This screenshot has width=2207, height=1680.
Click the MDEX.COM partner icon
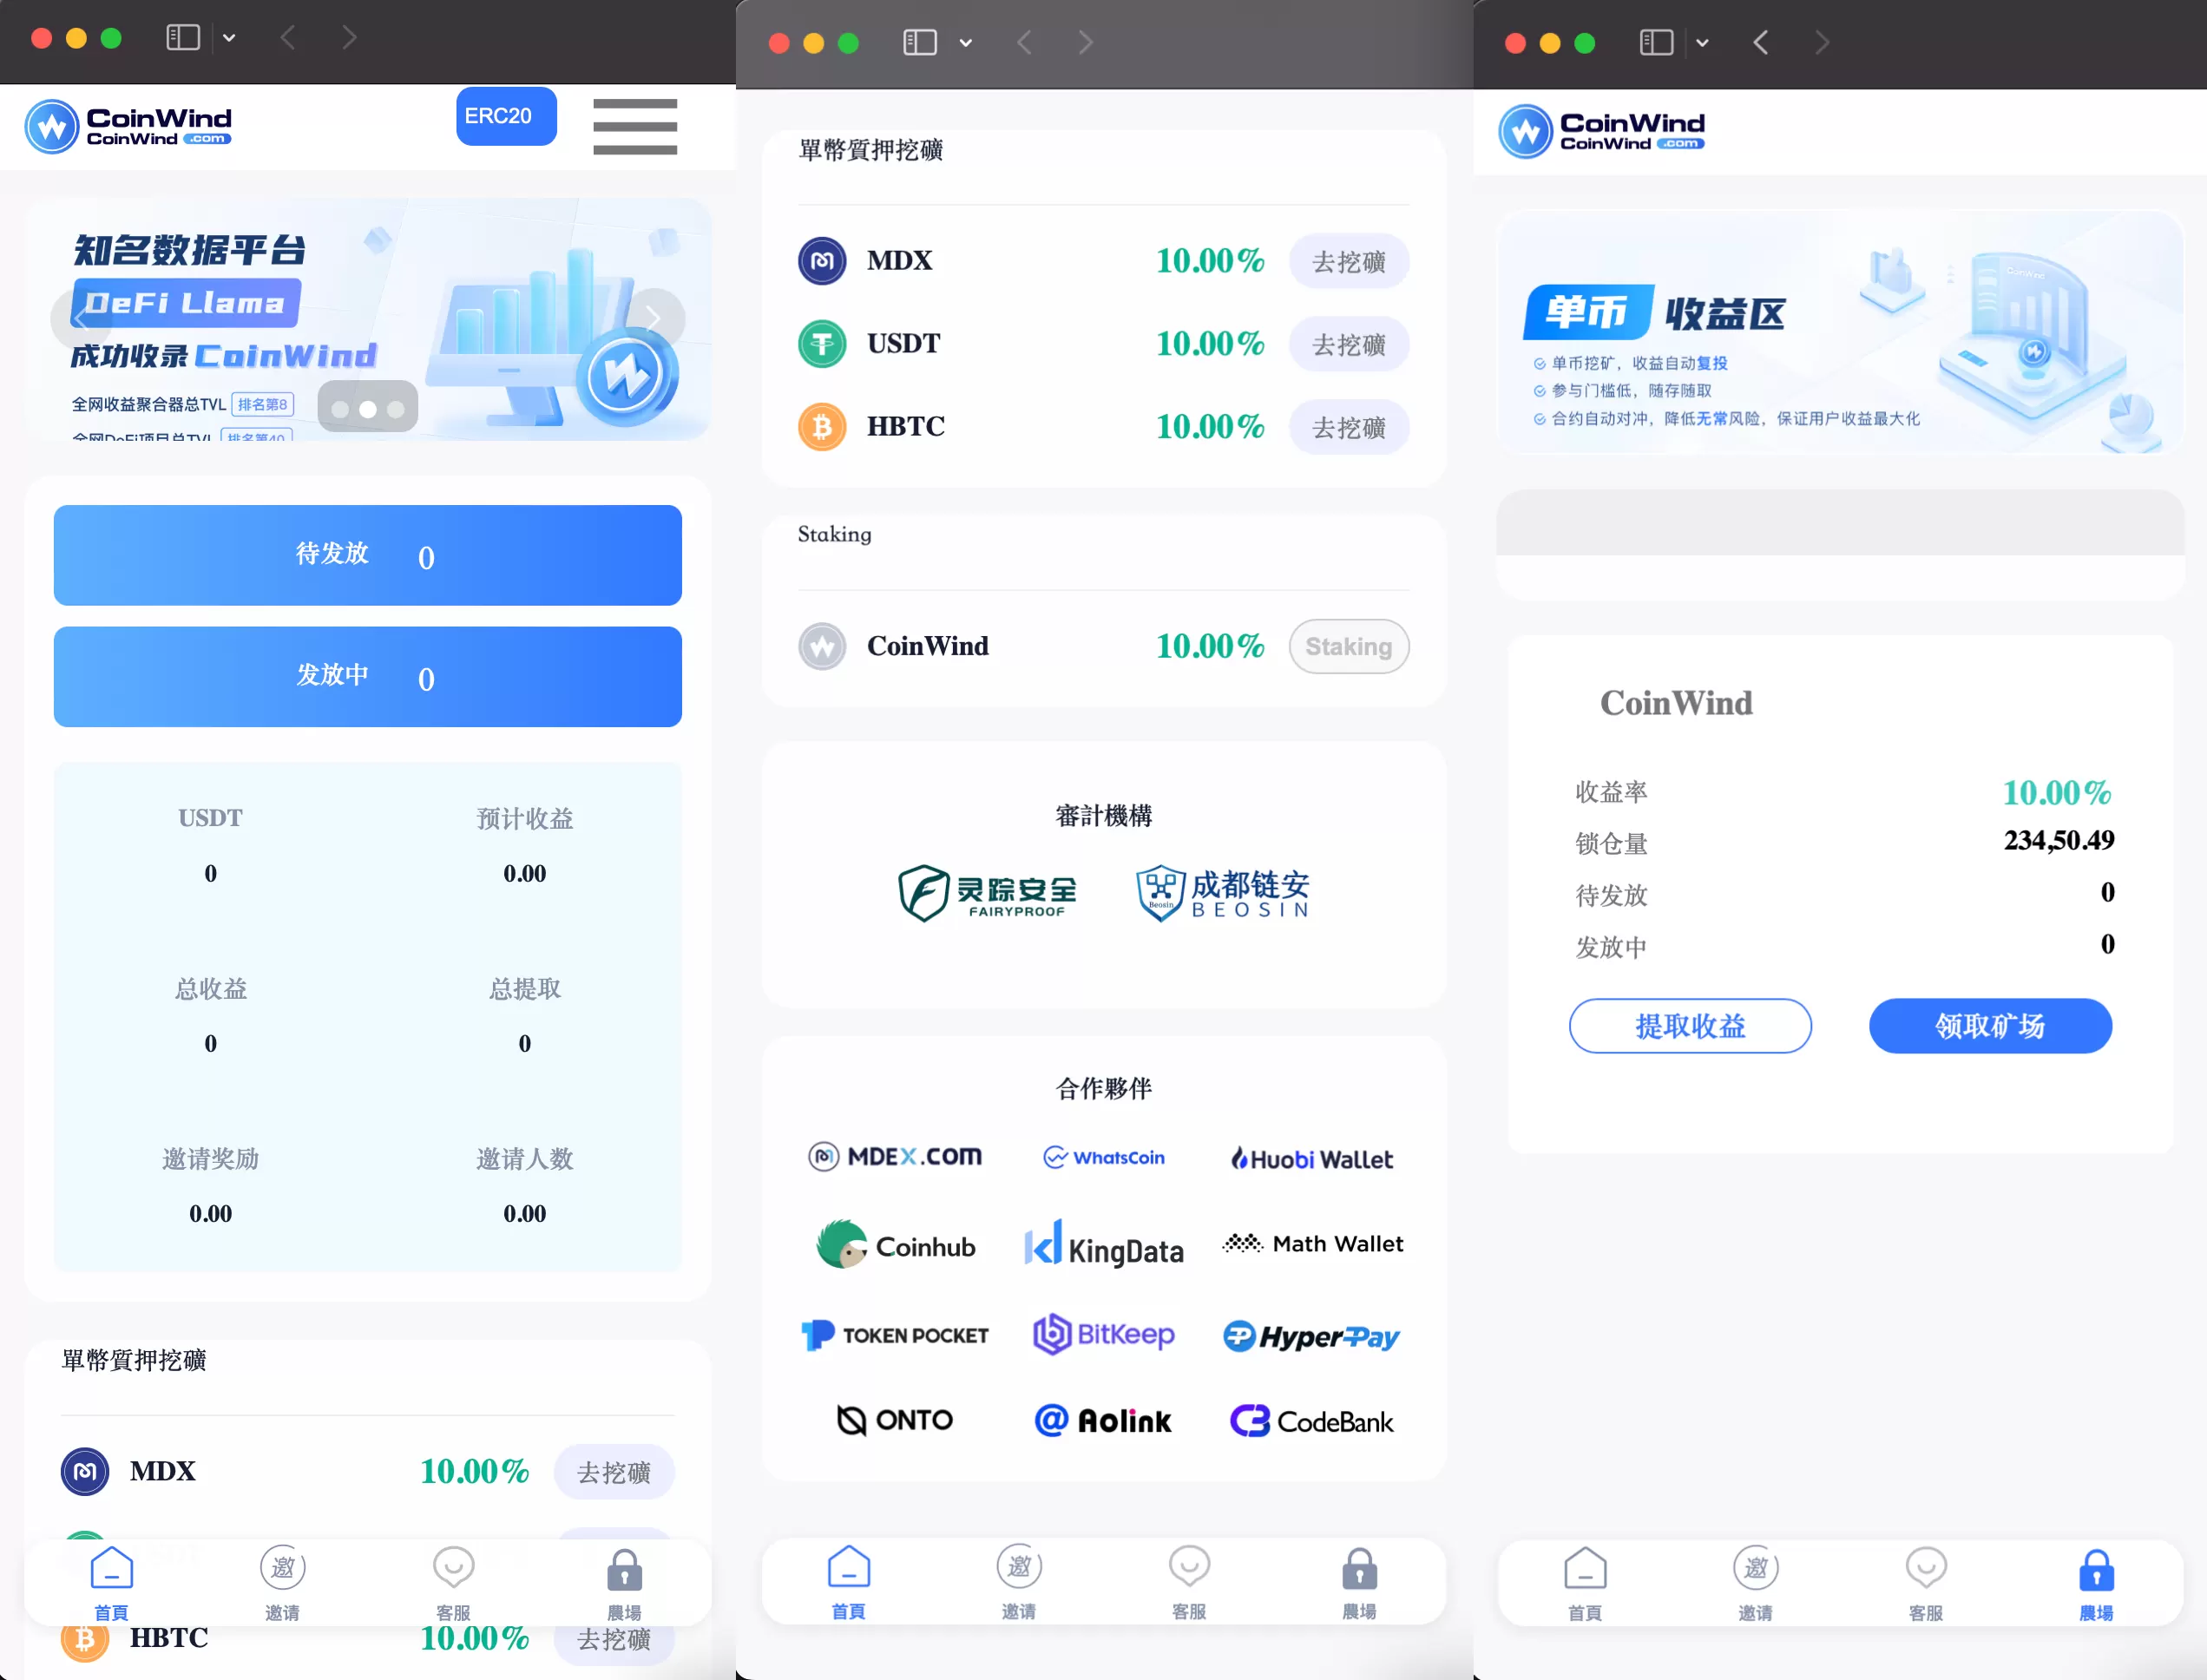tap(898, 1158)
